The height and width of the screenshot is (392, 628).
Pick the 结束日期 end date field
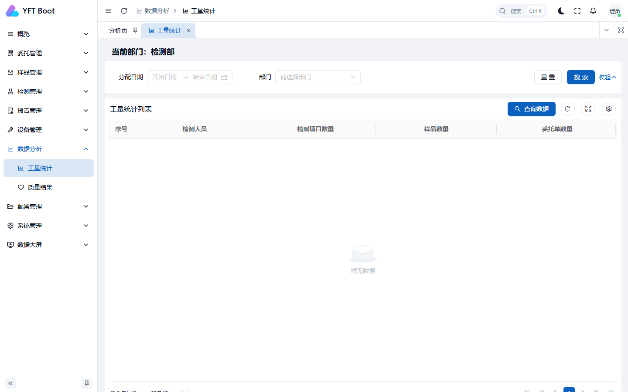point(205,77)
